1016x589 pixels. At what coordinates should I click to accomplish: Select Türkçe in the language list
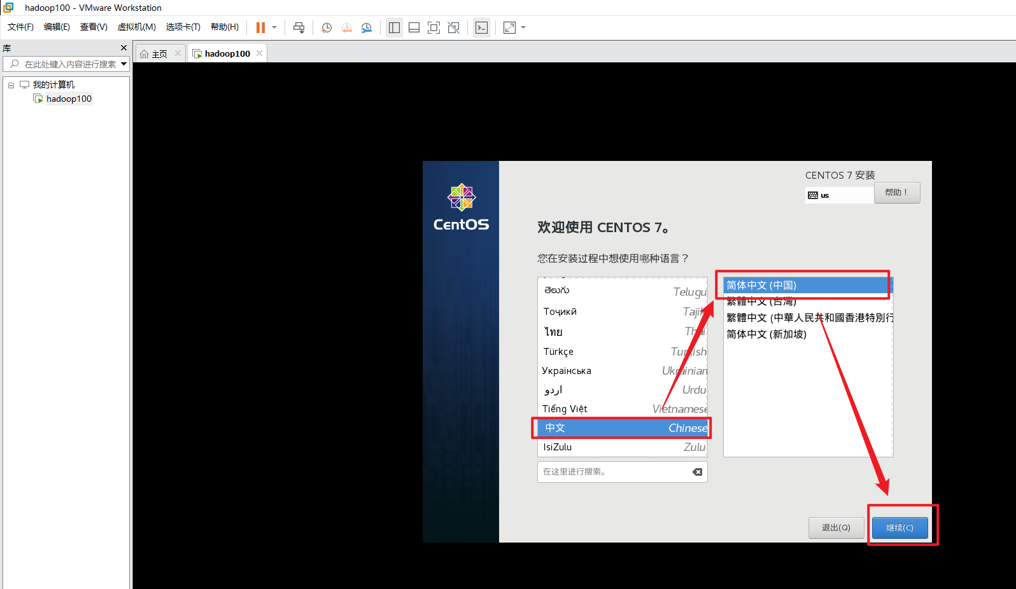click(x=623, y=352)
